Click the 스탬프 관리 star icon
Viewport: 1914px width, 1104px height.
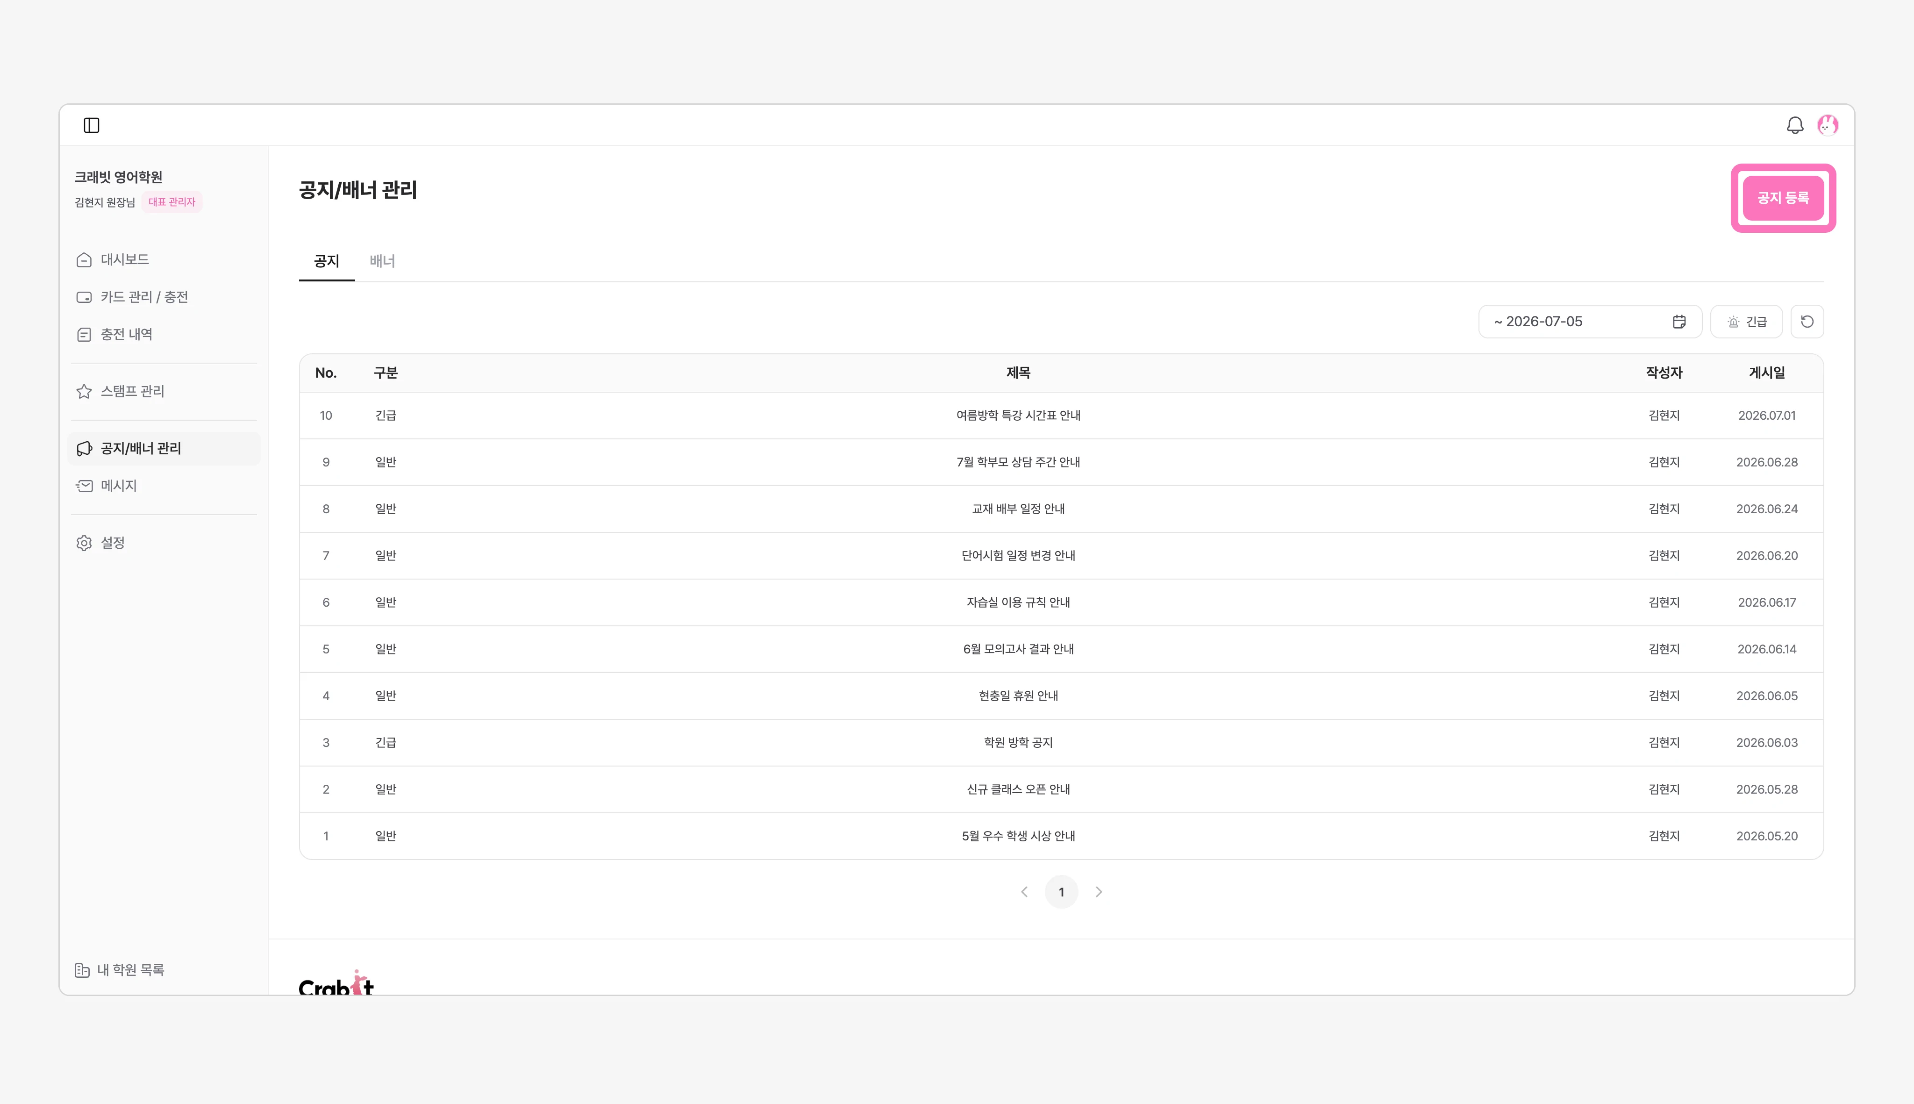click(x=84, y=391)
